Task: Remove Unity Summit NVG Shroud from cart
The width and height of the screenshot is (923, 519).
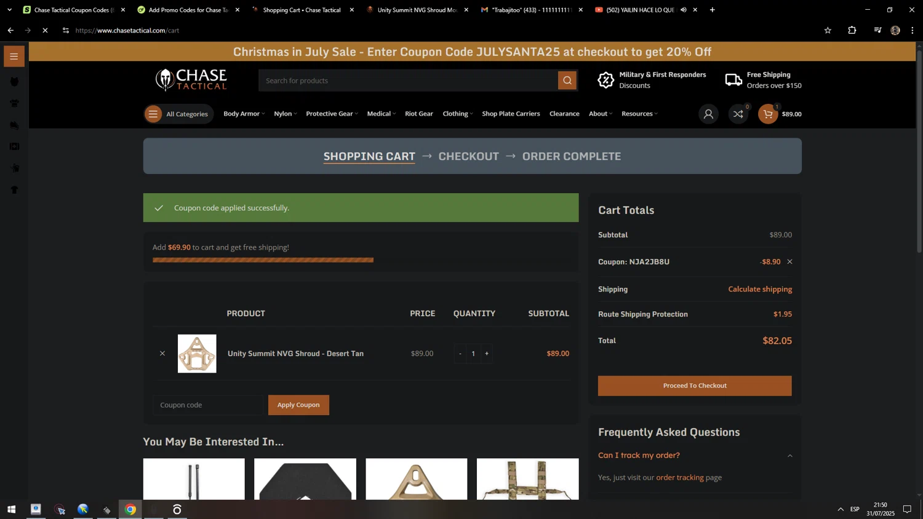Action: 162,354
